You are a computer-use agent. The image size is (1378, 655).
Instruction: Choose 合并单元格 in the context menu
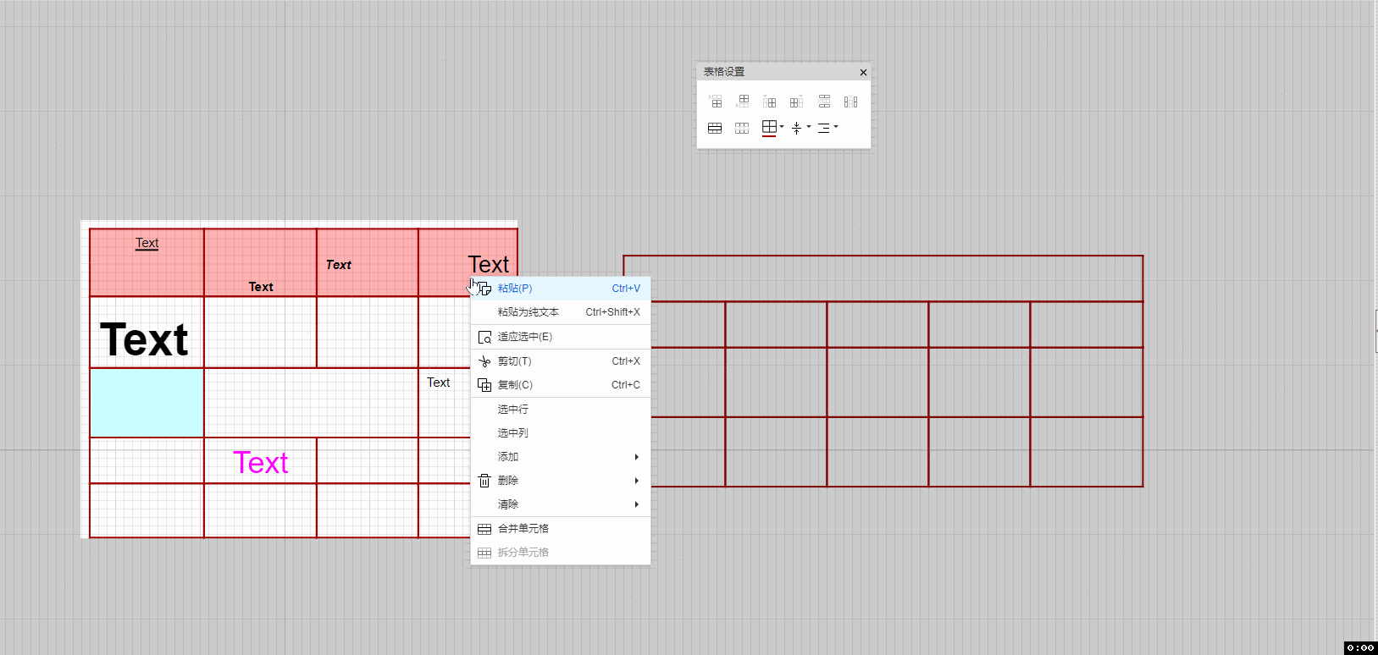(x=561, y=529)
